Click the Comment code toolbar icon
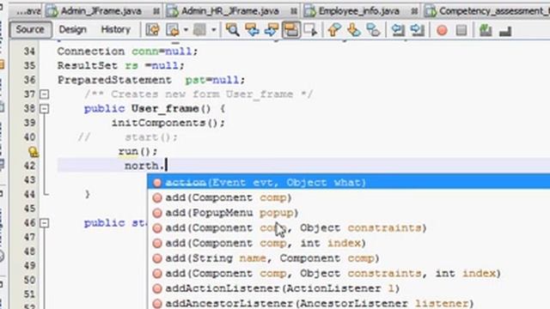The height and width of the screenshot is (309, 550). click(x=486, y=31)
